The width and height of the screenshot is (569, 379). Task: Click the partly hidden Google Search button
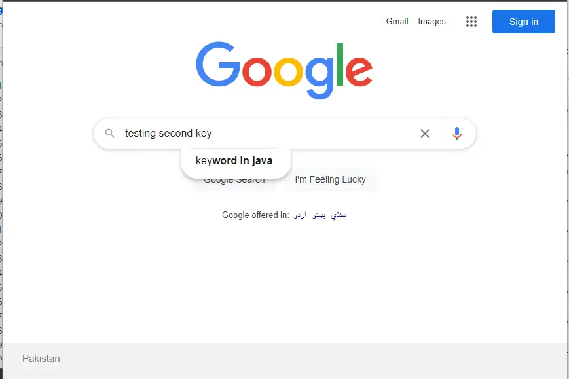pyautogui.click(x=234, y=183)
